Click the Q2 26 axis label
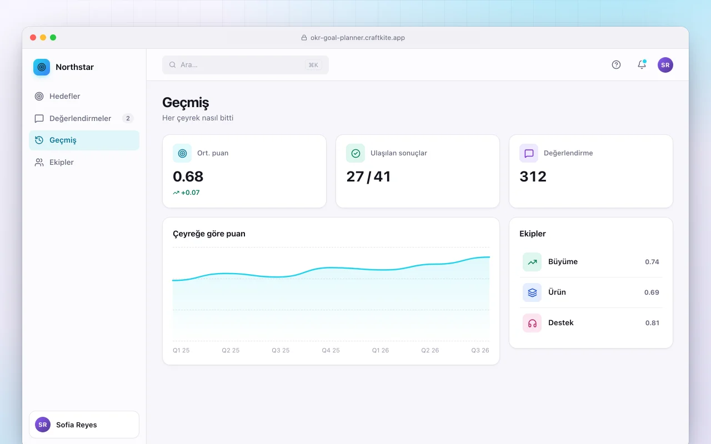The image size is (711, 444). [x=430, y=350]
